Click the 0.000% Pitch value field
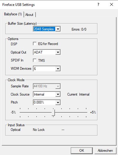The image size is (118, 155). click(x=44, y=103)
